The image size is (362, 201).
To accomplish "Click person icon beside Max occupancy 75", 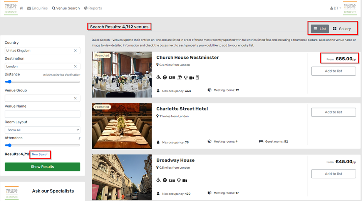I will tap(158, 142).
